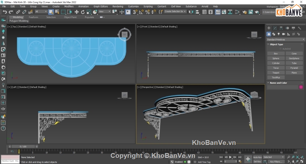The width and height of the screenshot is (306, 164).
Task: Open the Modifiers menu
Action: pos(69,6)
